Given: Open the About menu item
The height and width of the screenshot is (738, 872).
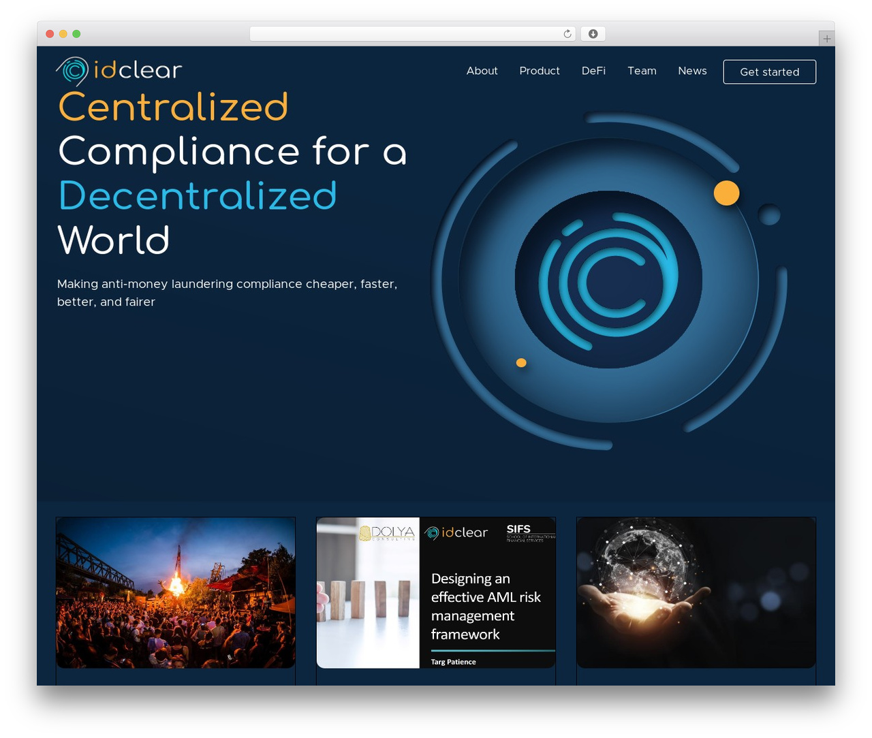Looking at the screenshot, I should click(x=482, y=71).
